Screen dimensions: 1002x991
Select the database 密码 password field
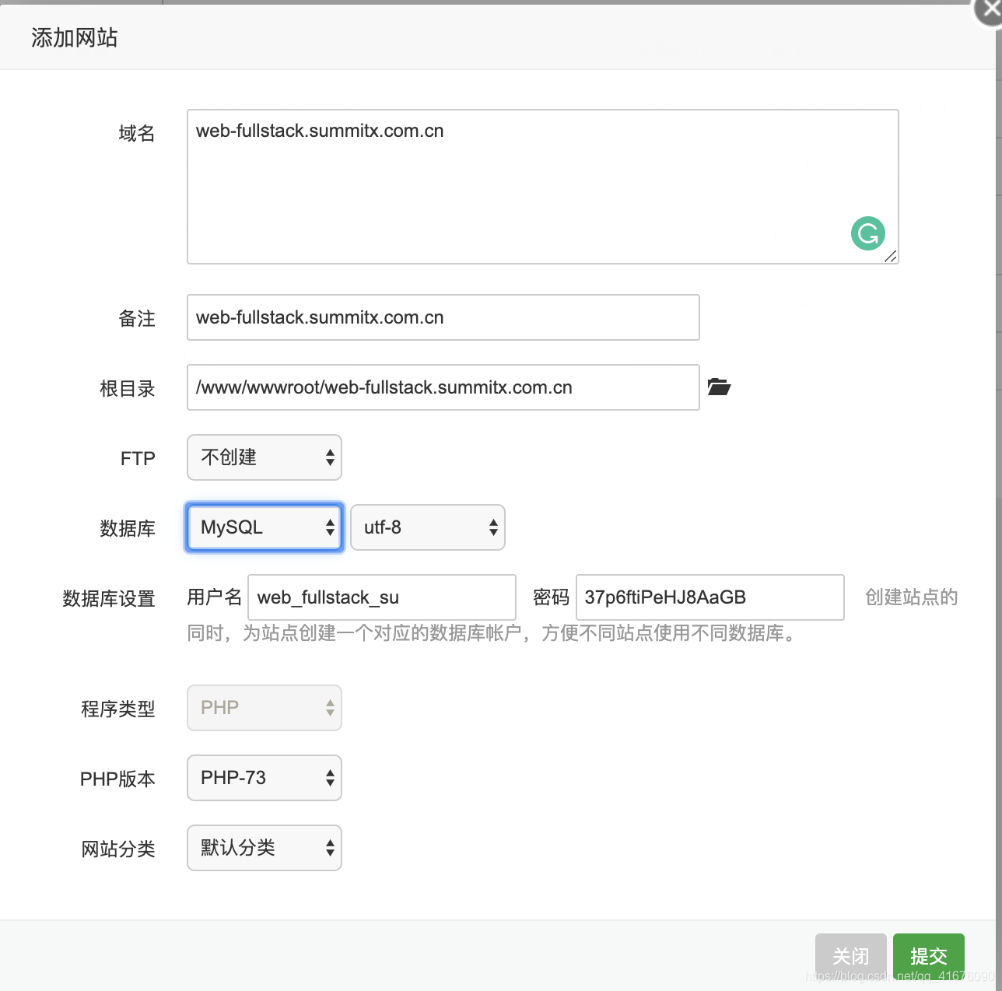(x=709, y=597)
